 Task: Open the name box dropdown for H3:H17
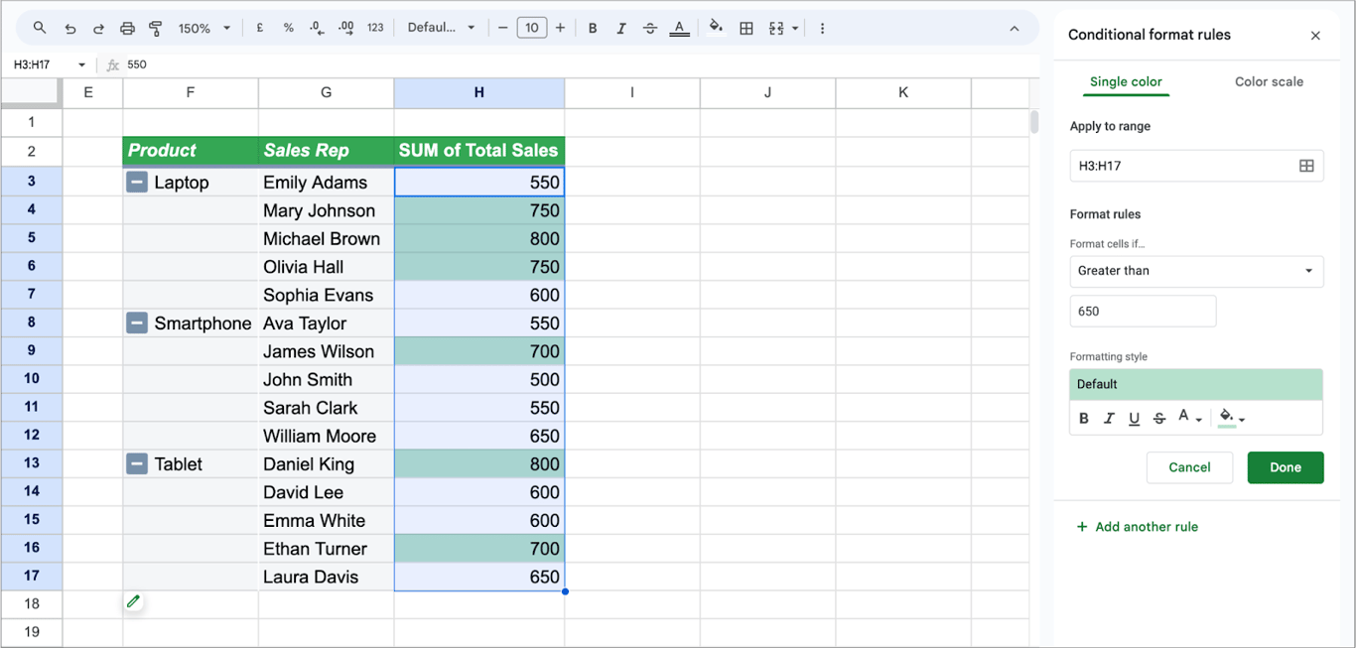pos(81,65)
